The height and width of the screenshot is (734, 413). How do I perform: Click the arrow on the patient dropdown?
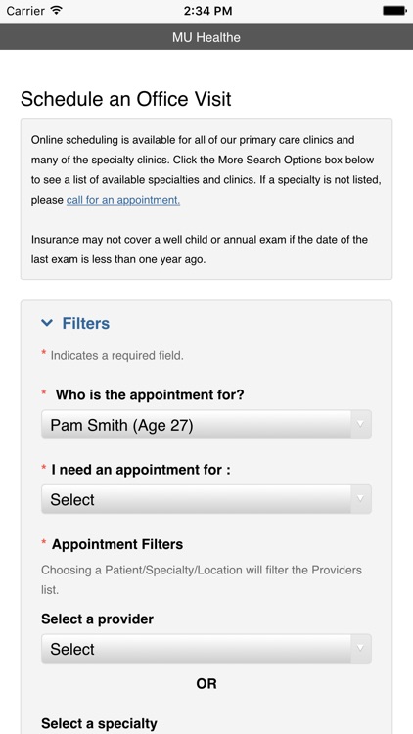coord(360,425)
